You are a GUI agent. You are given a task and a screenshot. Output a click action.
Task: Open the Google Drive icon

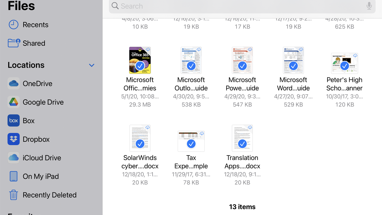(13, 102)
